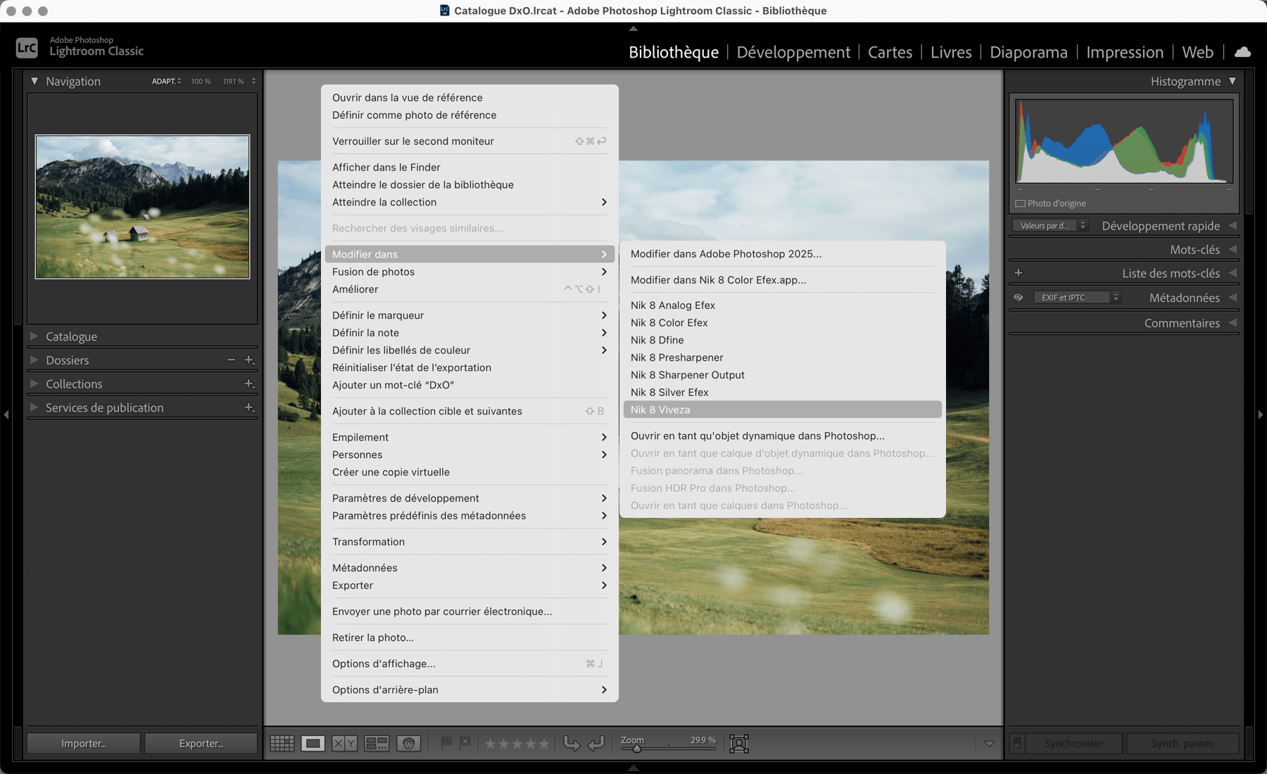Hide the top module picker panel arrow

pos(633,29)
